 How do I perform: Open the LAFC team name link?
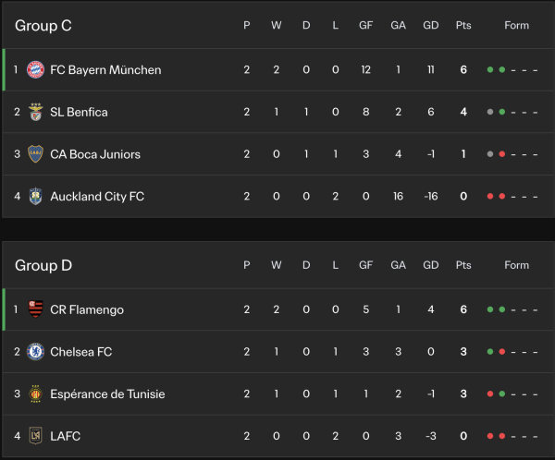click(66, 436)
